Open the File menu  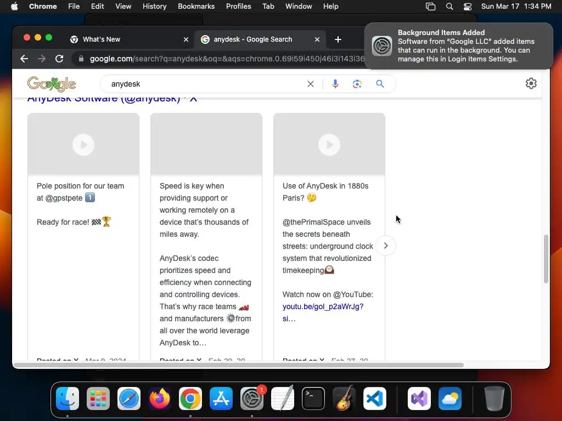pyautogui.click(x=74, y=7)
